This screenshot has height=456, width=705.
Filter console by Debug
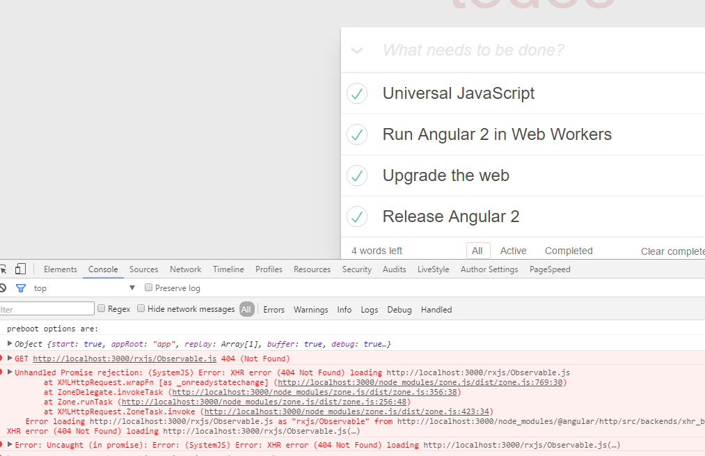[x=399, y=309]
